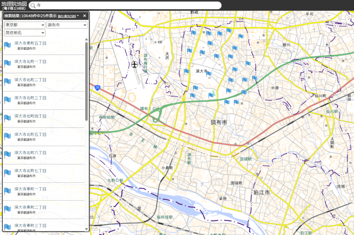This screenshot has height=235, width=354.
Task: Click flag icon beside 深大寺北町一丁目
Action: pos(7,63)
